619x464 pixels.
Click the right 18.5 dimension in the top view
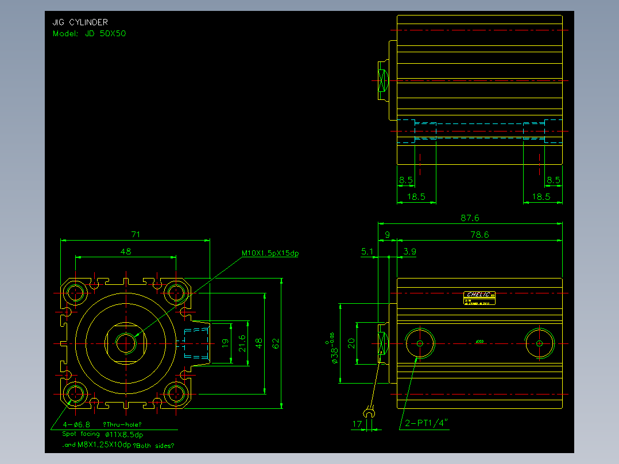541,196
